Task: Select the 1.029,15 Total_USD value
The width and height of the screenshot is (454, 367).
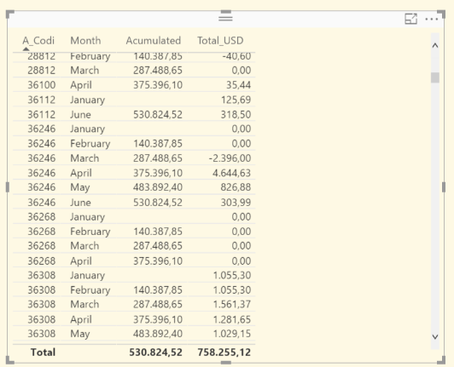Action: [232, 334]
